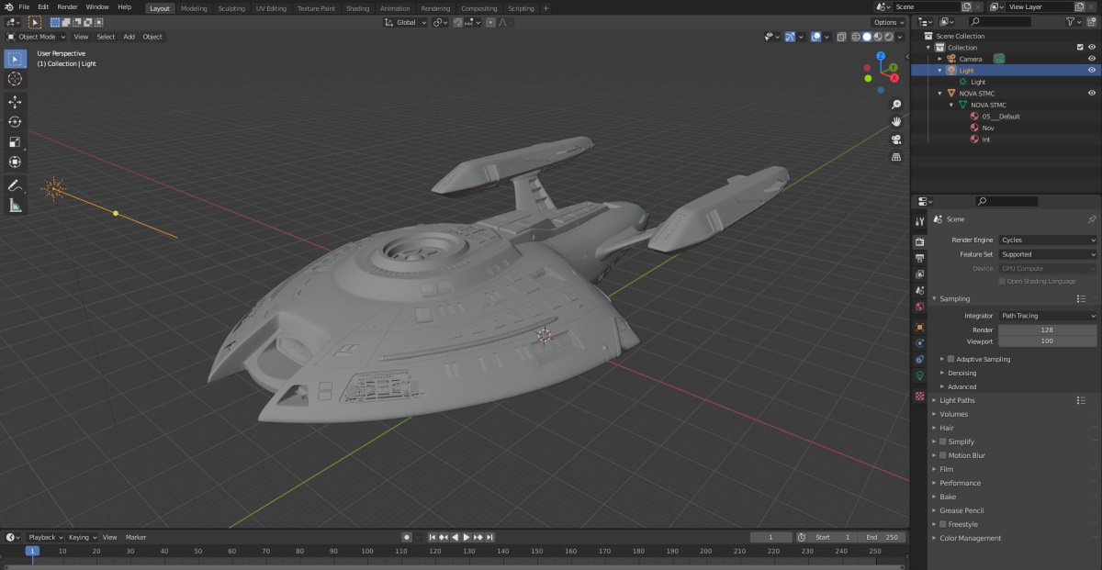Choose the Rotate tool

(15, 122)
